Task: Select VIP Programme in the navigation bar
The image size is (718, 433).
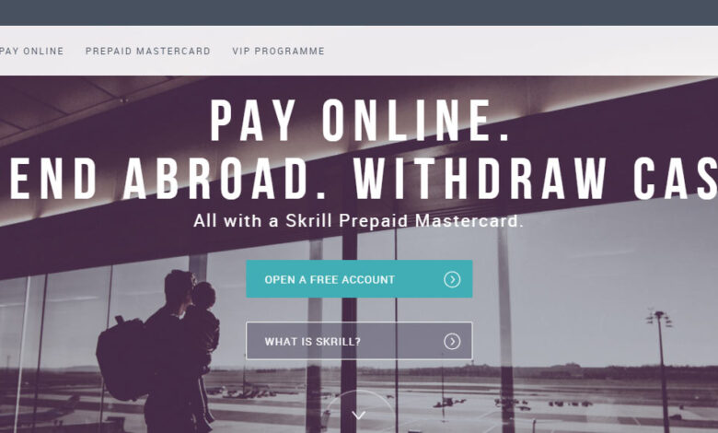Action: pos(278,51)
